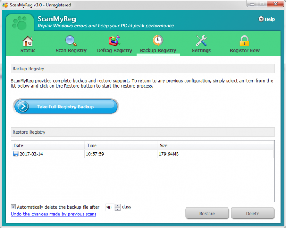
Task: Start Take Full Registry Backup
Action: click(x=66, y=107)
